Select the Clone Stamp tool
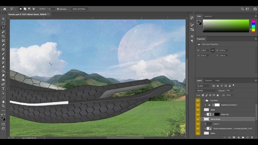 click(x=3, y=58)
